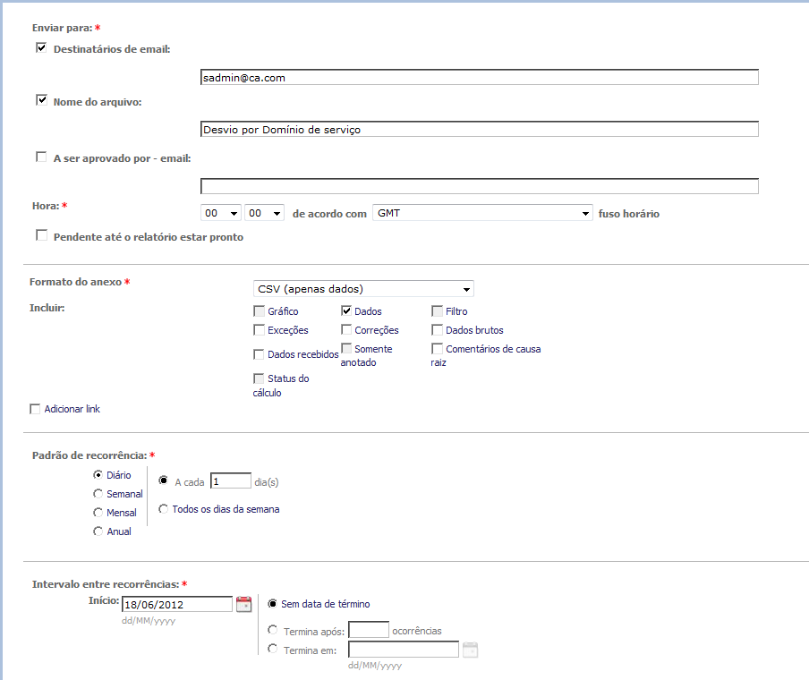Click the end date calendar icon

click(471, 650)
